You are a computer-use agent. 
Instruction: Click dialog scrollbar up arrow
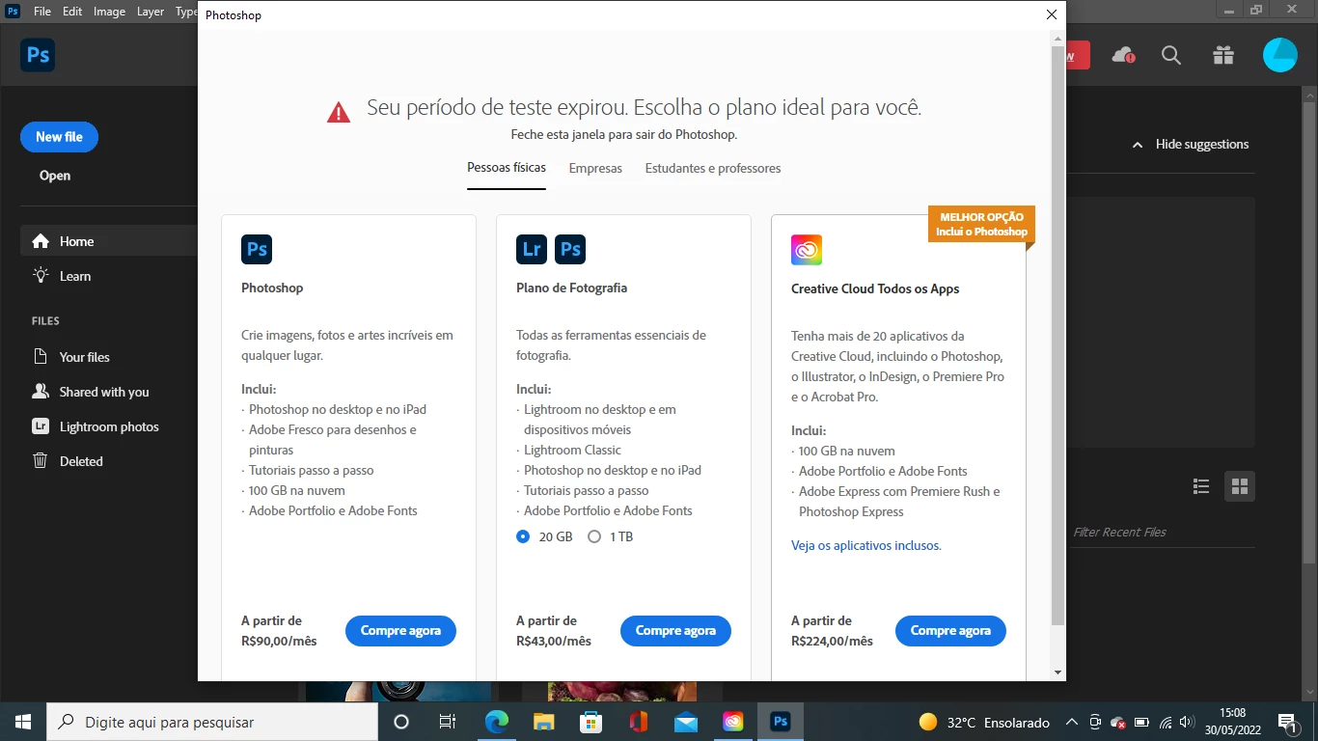[x=1058, y=37]
